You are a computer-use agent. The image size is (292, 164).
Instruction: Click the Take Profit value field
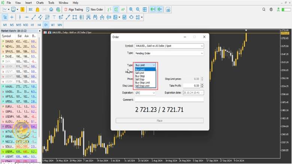[x=191, y=86]
